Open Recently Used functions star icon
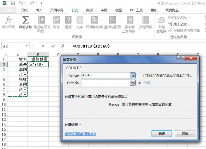This screenshot has height=149, width=206. pyautogui.click(x=42, y=20)
